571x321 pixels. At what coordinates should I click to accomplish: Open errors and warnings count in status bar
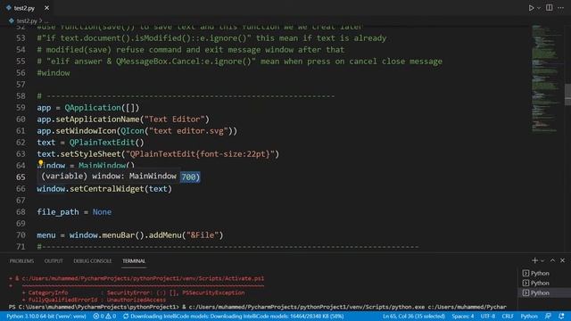(x=104, y=317)
